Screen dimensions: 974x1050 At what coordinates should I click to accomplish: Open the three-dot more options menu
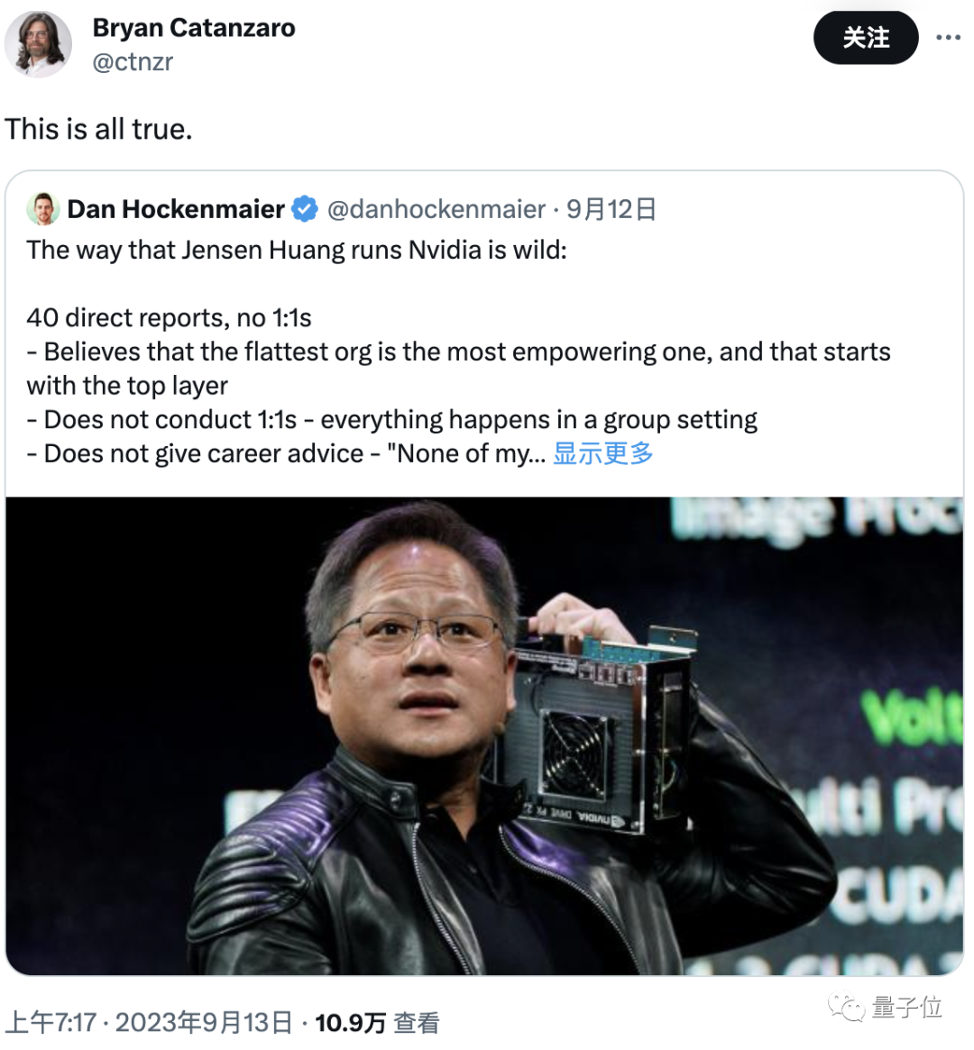pyautogui.click(x=948, y=38)
